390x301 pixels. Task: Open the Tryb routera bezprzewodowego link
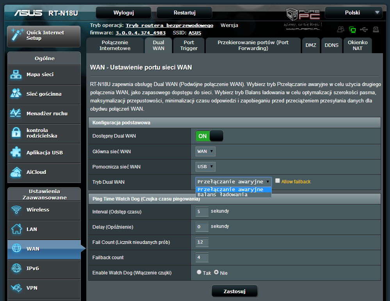169,25
